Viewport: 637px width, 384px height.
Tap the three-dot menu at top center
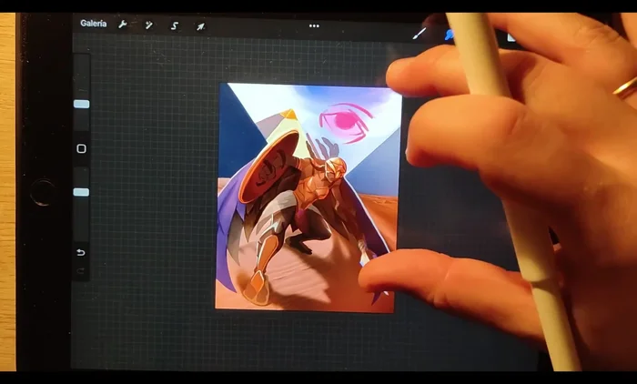pyautogui.click(x=314, y=25)
